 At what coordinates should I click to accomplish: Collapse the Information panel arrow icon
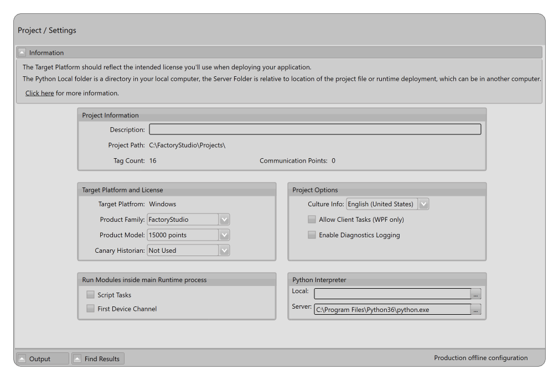click(x=22, y=53)
